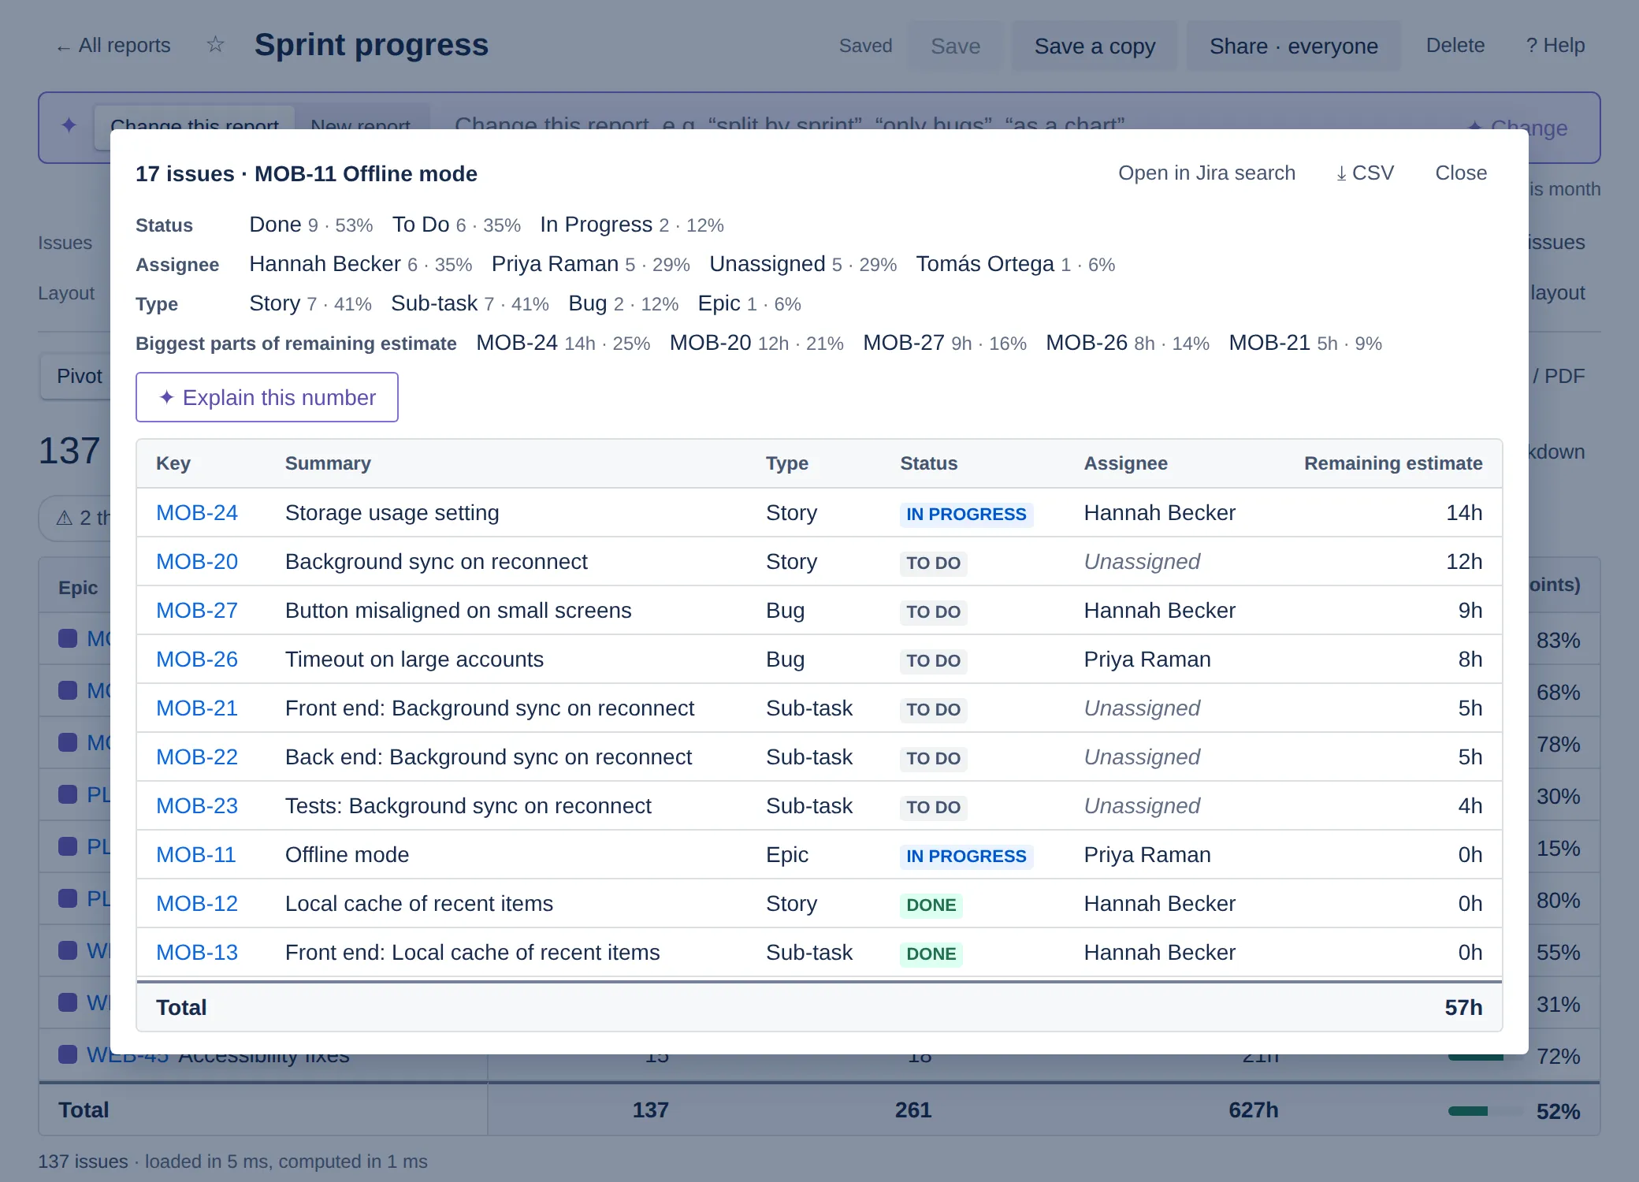Image resolution: width=1639 pixels, height=1182 pixels.
Task: Click 'Unassigned' assignee on MOB-22 row
Action: [x=1142, y=757]
